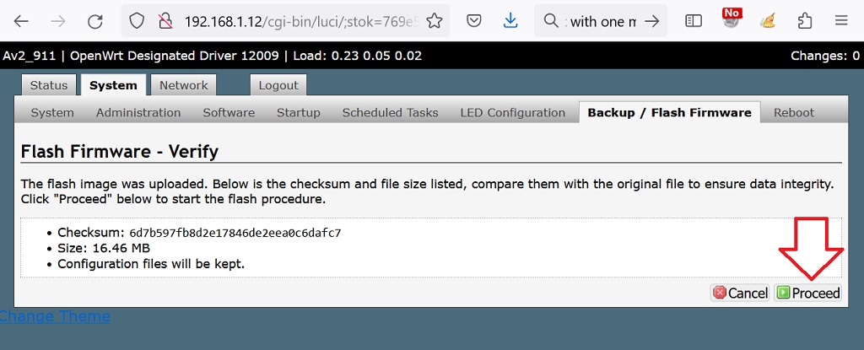Click the Proceed button to flash
The height and width of the screenshot is (350, 864).
click(x=808, y=293)
